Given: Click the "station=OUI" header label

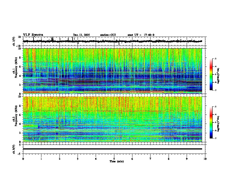Looking at the screenshot, I should pos(108,35).
